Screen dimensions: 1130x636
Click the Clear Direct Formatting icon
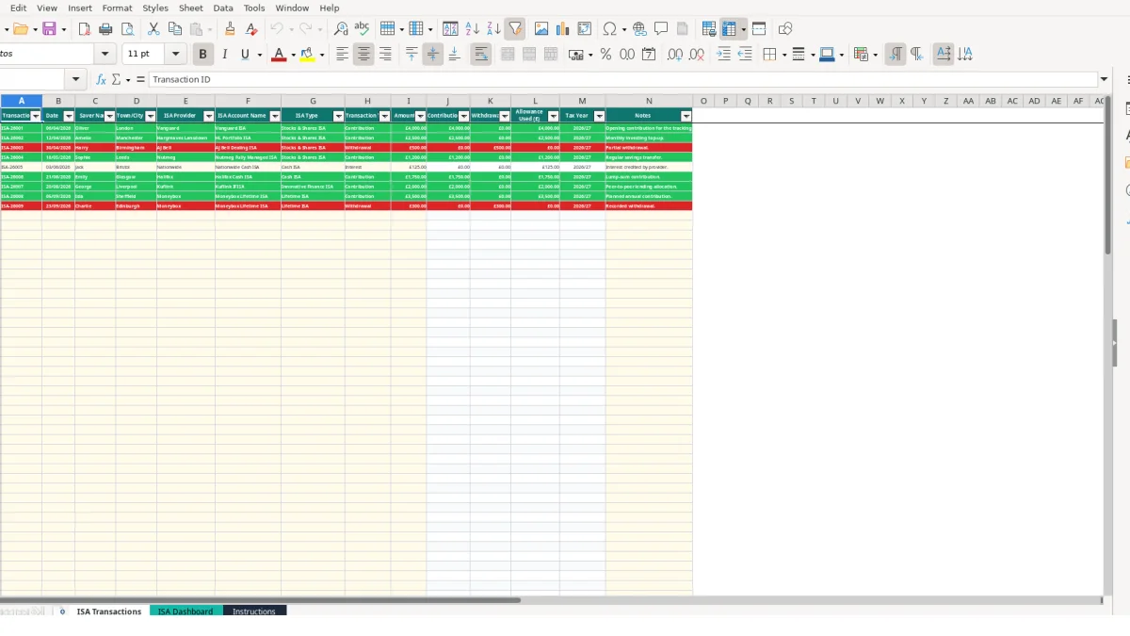pos(251,29)
